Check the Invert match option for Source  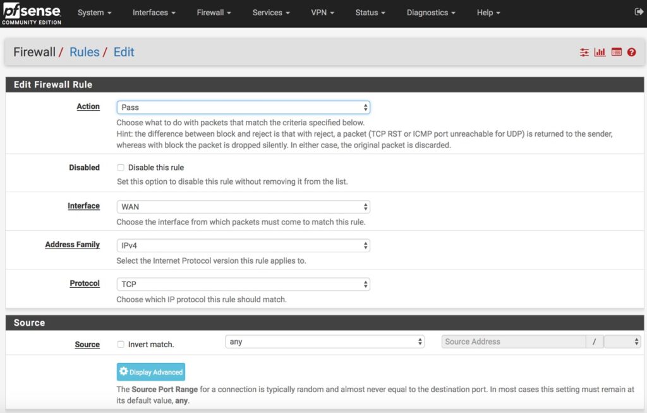pyautogui.click(x=120, y=344)
